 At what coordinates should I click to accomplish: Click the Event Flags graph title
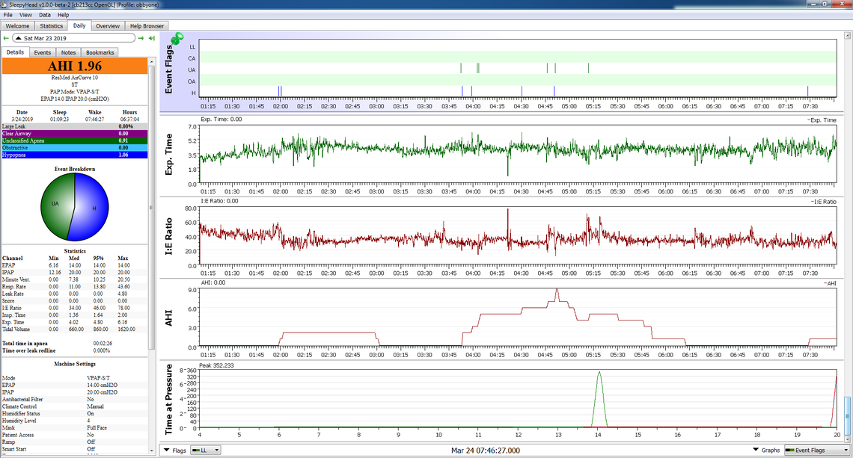pos(168,69)
